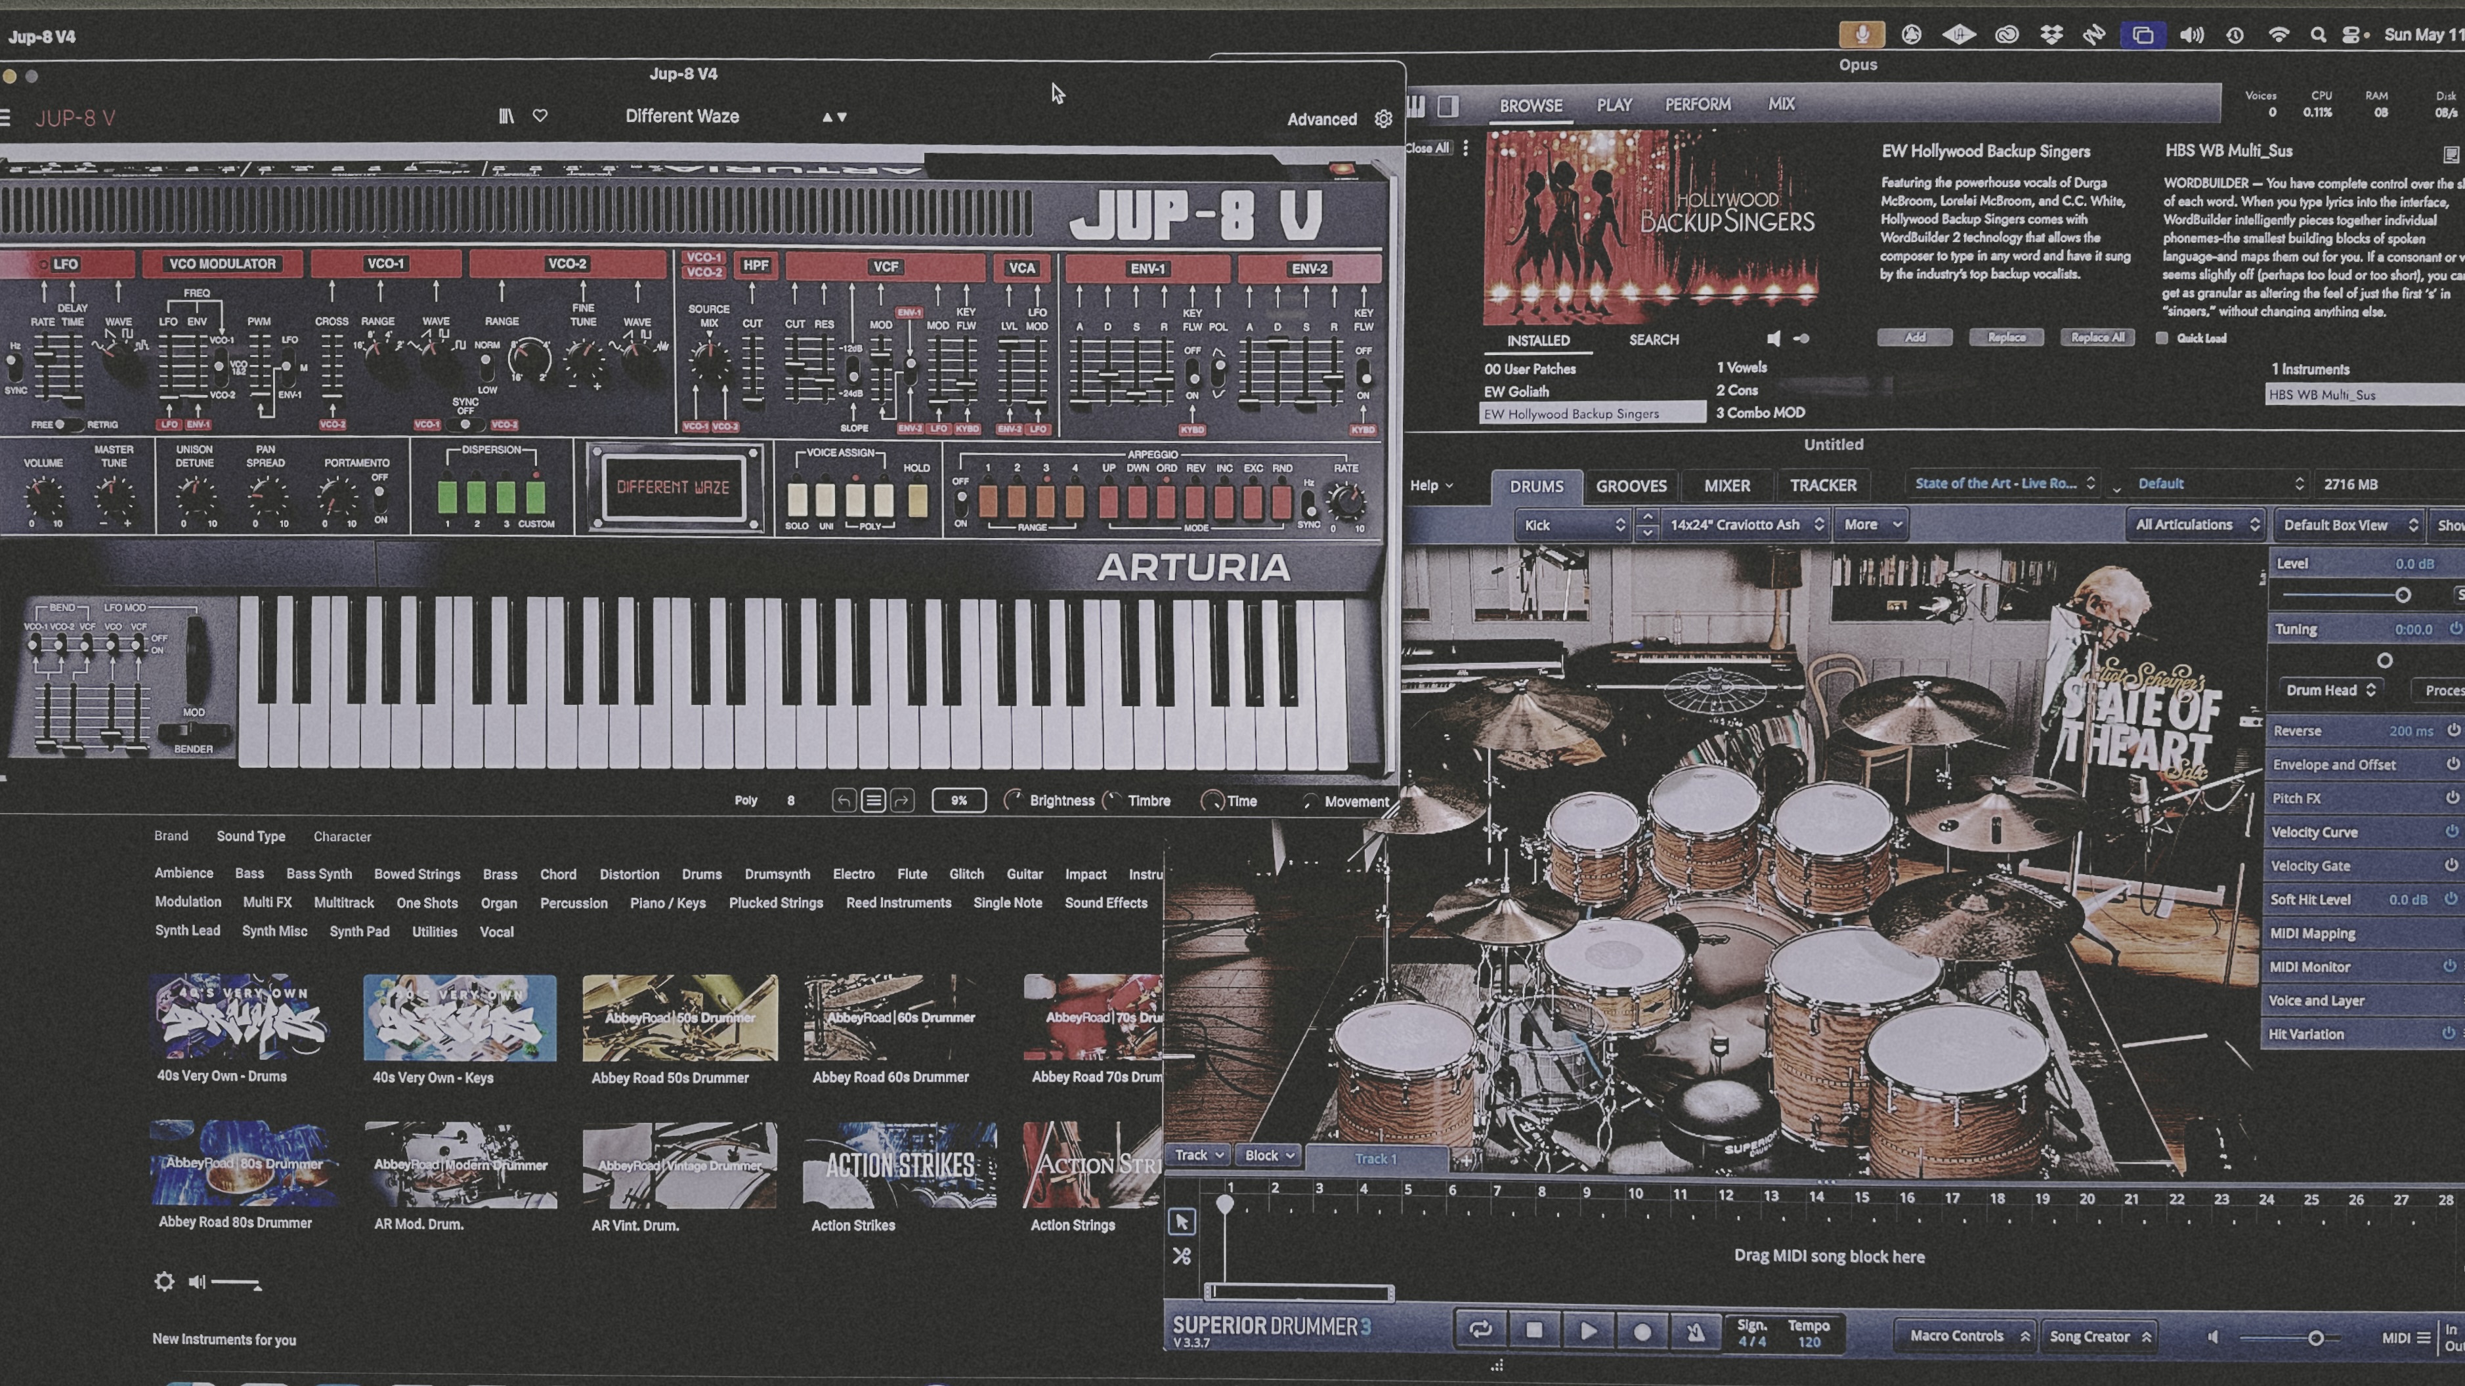Open the gear settings in the instrument browser
Image resolution: width=2465 pixels, height=1386 pixels.
(x=165, y=1282)
